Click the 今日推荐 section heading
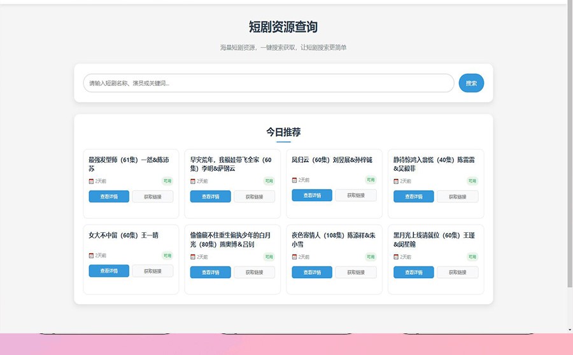 (x=283, y=132)
